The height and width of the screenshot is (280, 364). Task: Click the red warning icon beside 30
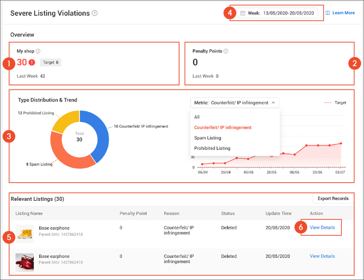[x=32, y=62]
